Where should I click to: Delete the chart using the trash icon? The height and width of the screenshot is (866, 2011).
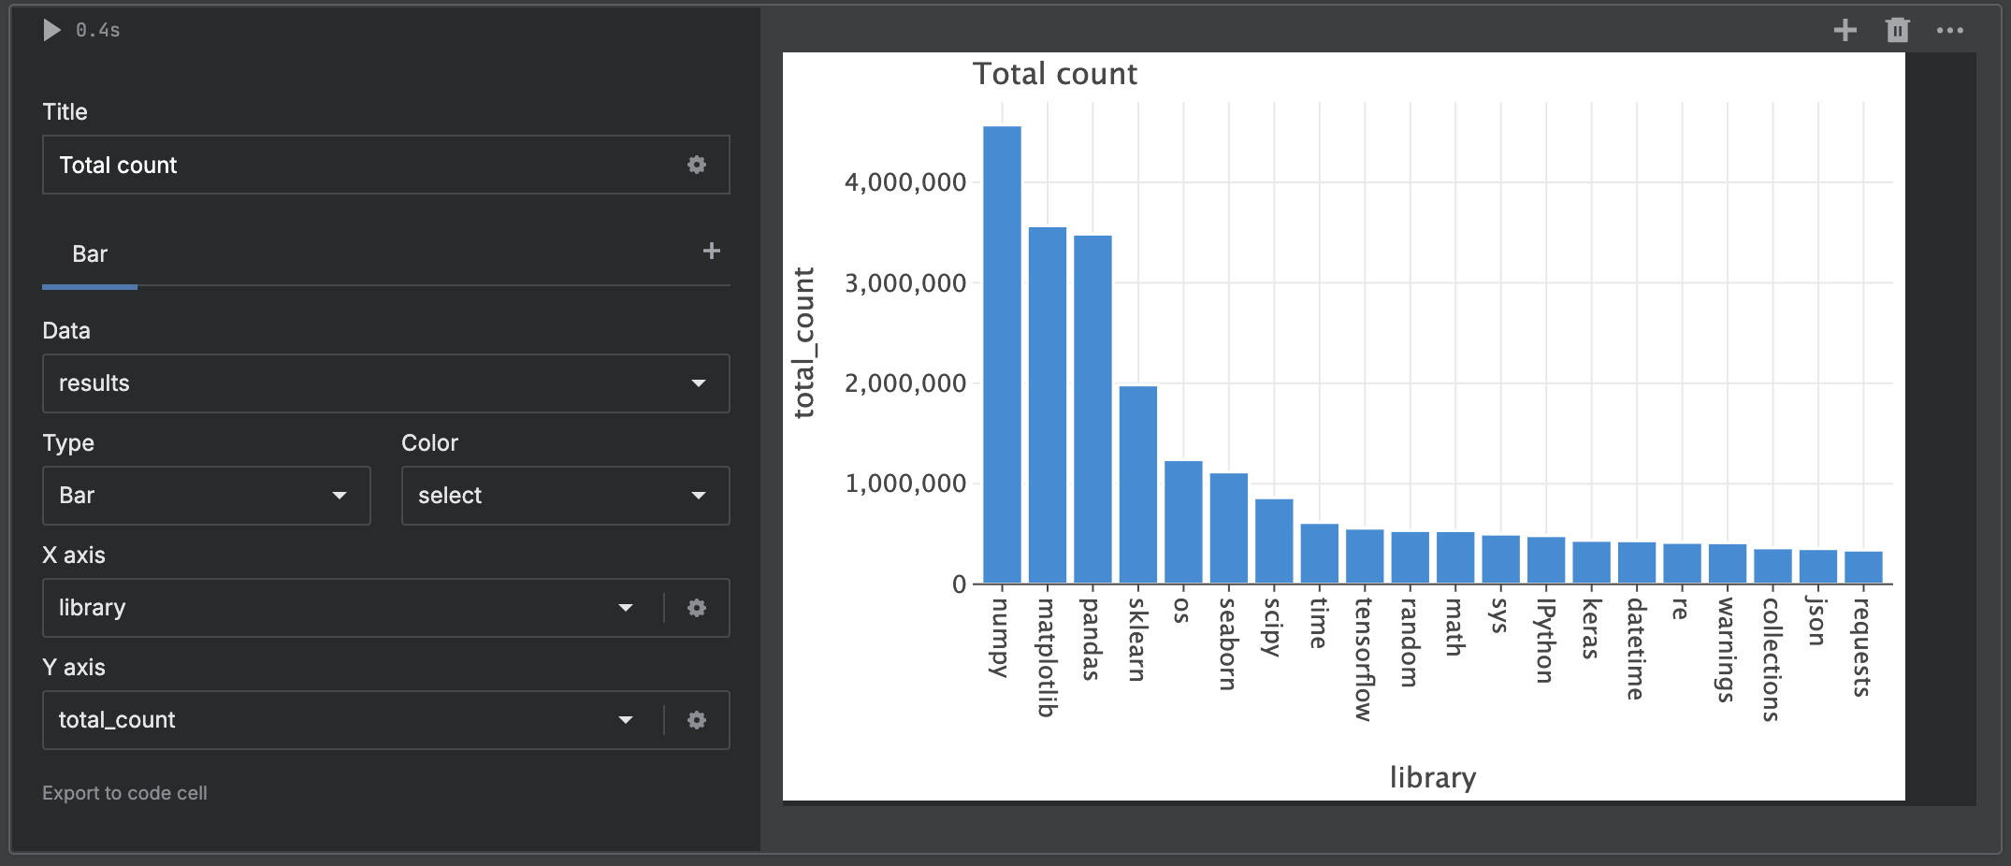(x=1897, y=30)
